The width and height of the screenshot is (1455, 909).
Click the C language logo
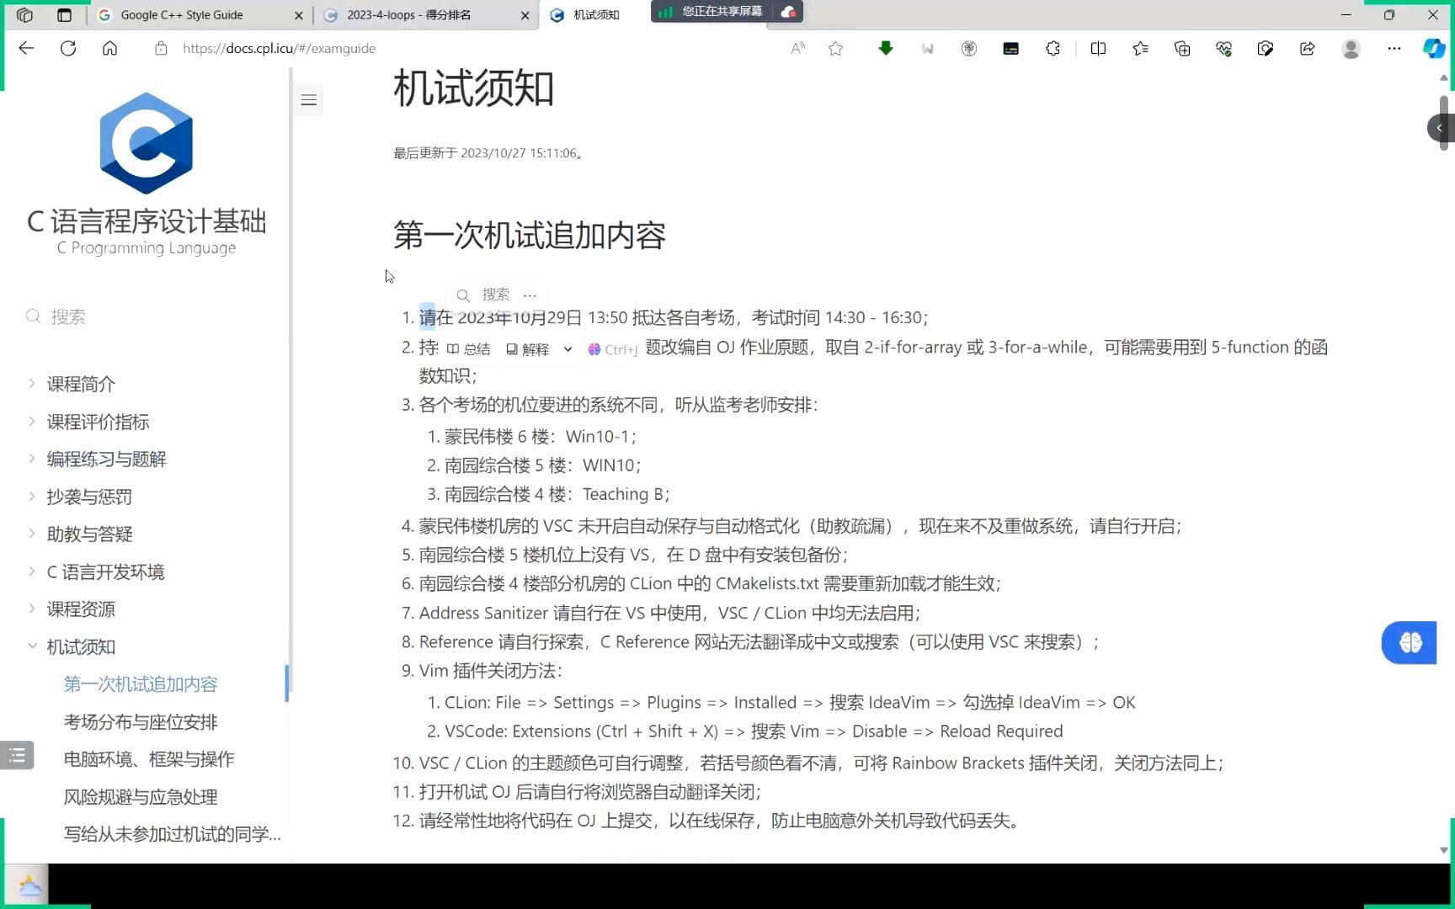point(147,143)
